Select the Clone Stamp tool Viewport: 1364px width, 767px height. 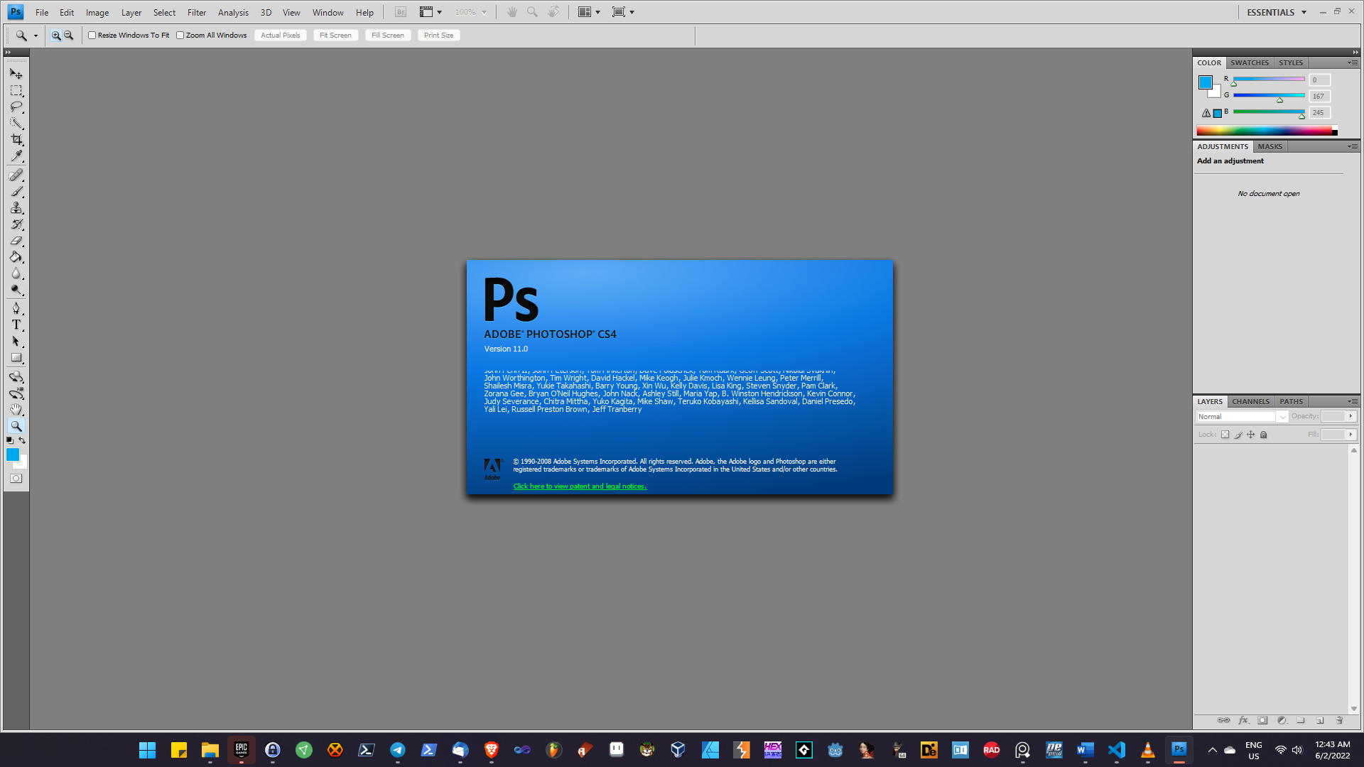pyautogui.click(x=16, y=207)
